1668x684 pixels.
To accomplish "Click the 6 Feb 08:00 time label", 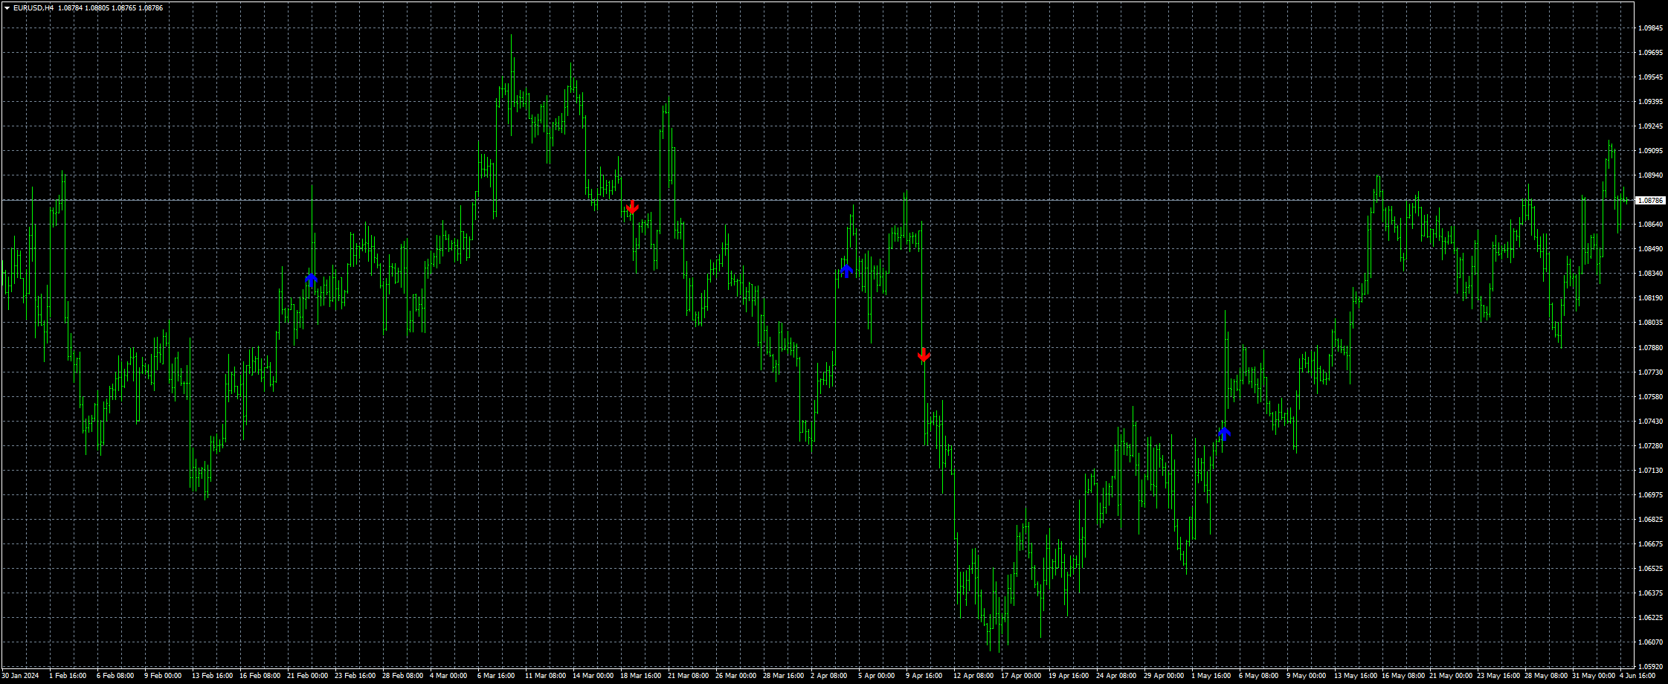I will tap(115, 676).
